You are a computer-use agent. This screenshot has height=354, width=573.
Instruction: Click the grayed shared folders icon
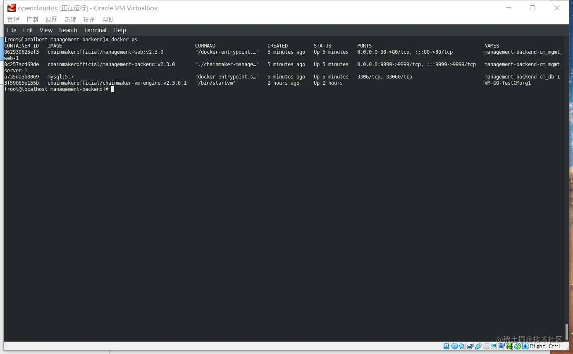pos(486,346)
